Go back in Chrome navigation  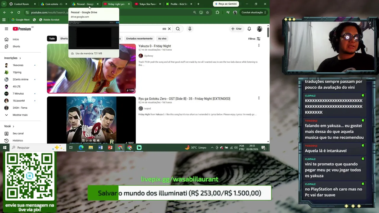[x=4, y=12]
